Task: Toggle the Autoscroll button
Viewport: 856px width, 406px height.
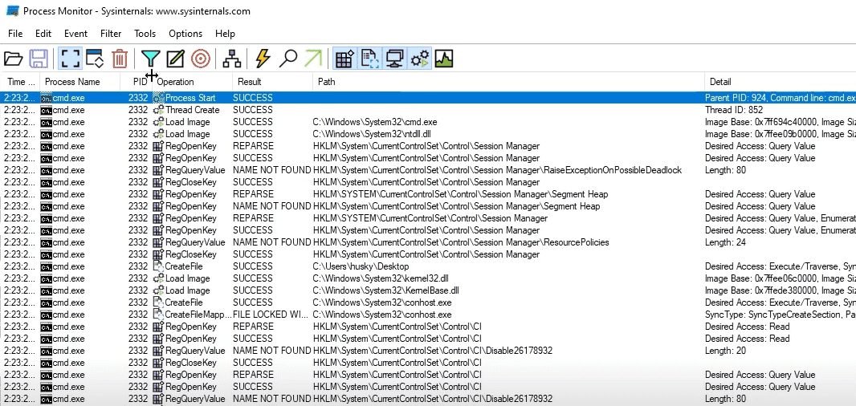Action: tap(95, 59)
